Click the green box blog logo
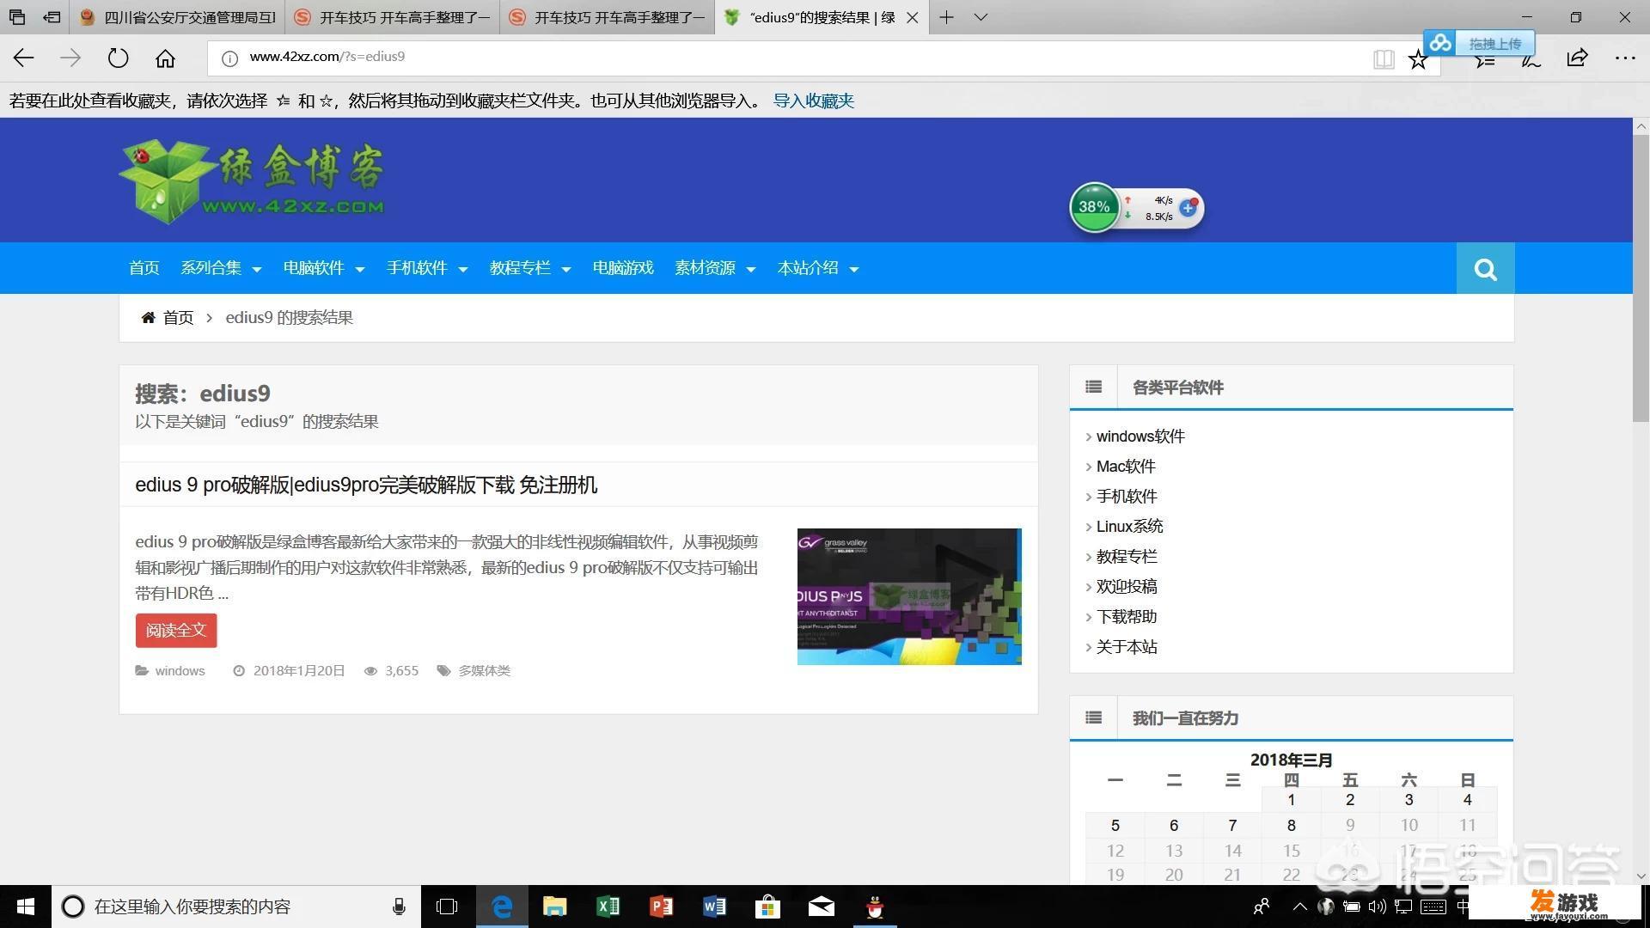The image size is (1650, 928). click(253, 181)
